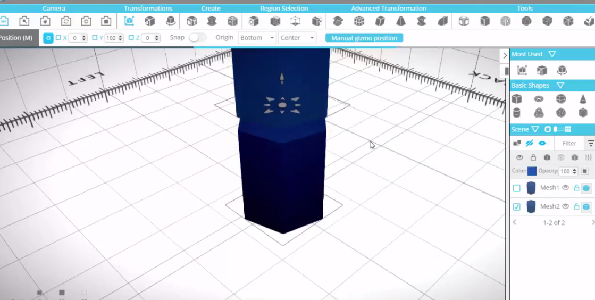Open the Transformations toolbar section
The height and width of the screenshot is (300, 595).
[x=148, y=9]
